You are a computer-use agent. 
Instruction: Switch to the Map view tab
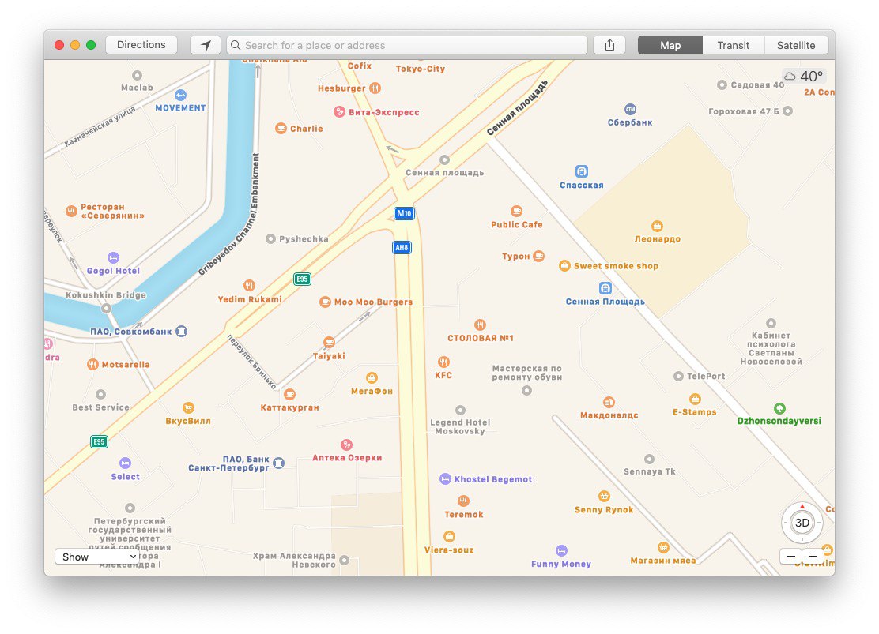click(x=670, y=45)
